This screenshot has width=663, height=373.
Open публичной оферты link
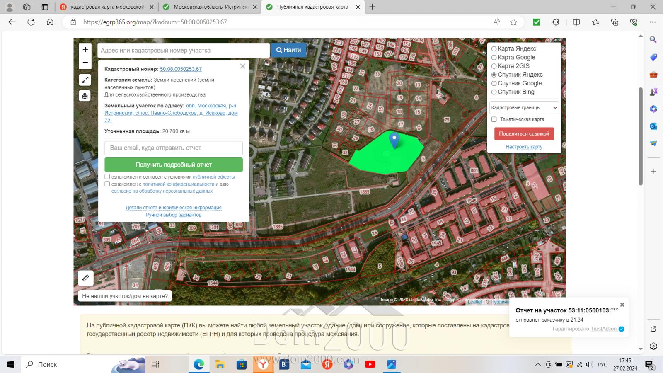[x=213, y=177]
